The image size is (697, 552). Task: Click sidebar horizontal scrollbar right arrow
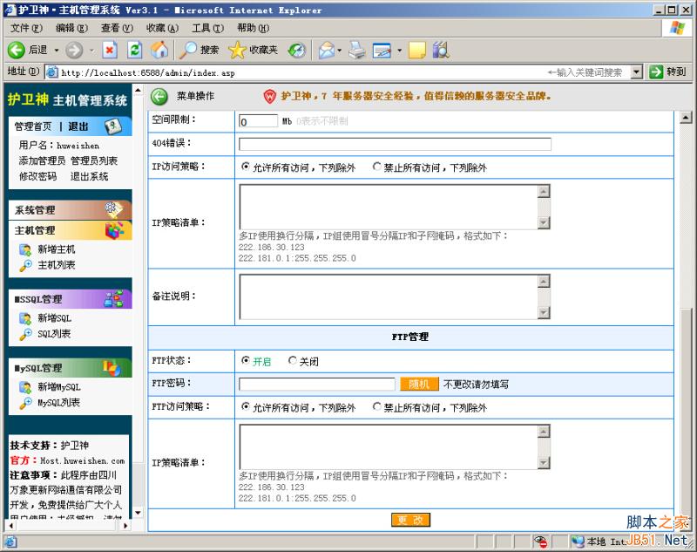(x=125, y=526)
